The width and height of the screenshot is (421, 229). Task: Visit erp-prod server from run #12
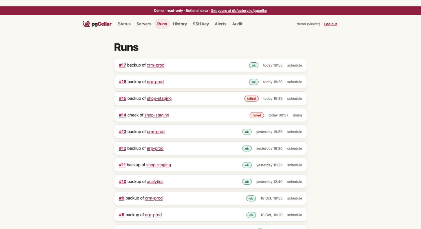[155, 148]
